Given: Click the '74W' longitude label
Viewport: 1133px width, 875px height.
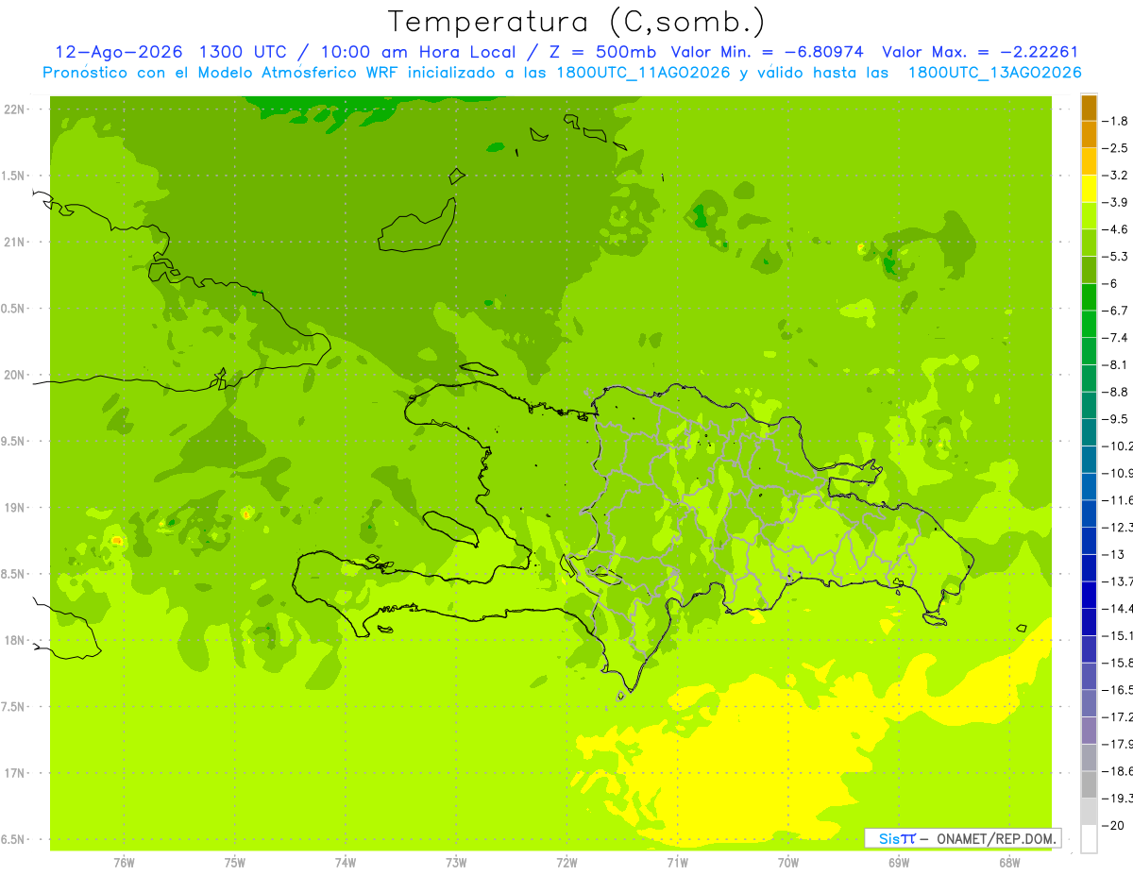Looking at the screenshot, I should click(346, 862).
